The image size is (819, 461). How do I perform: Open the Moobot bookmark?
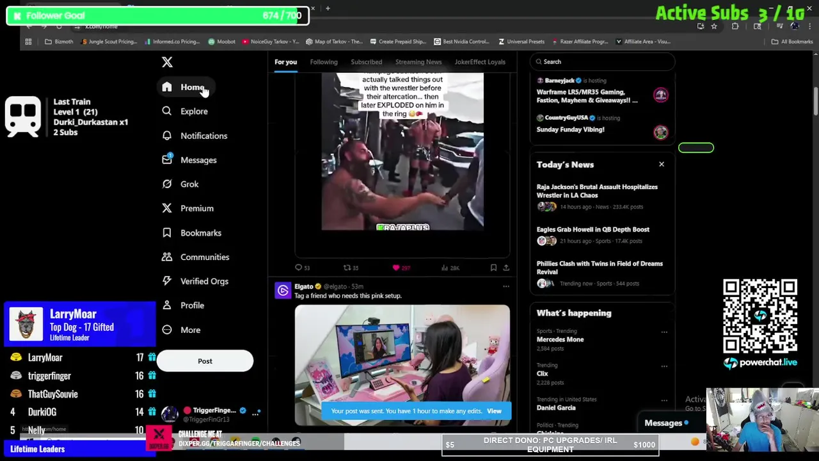[221, 42]
